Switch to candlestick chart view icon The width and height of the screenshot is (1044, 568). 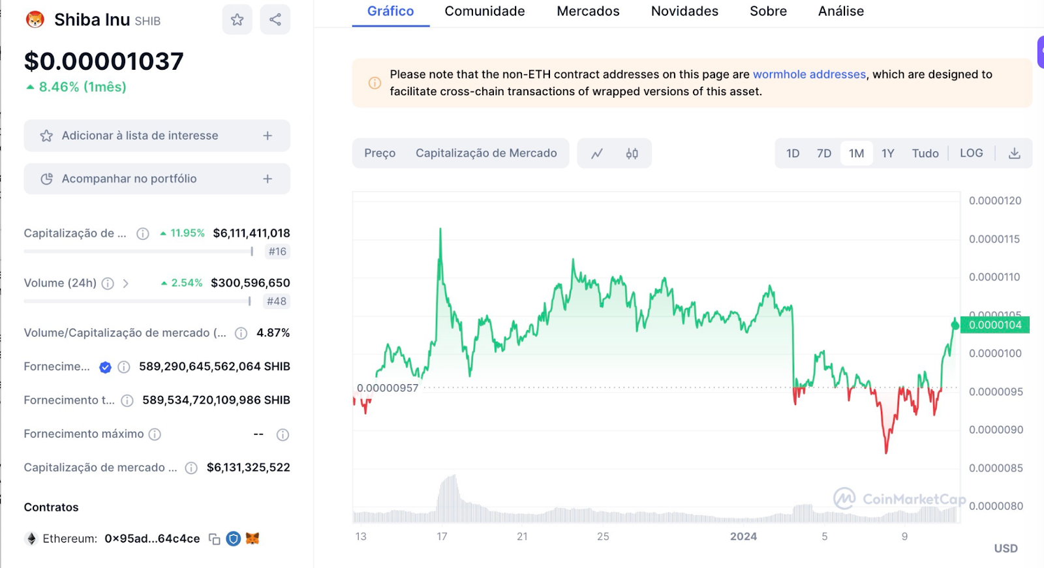632,154
